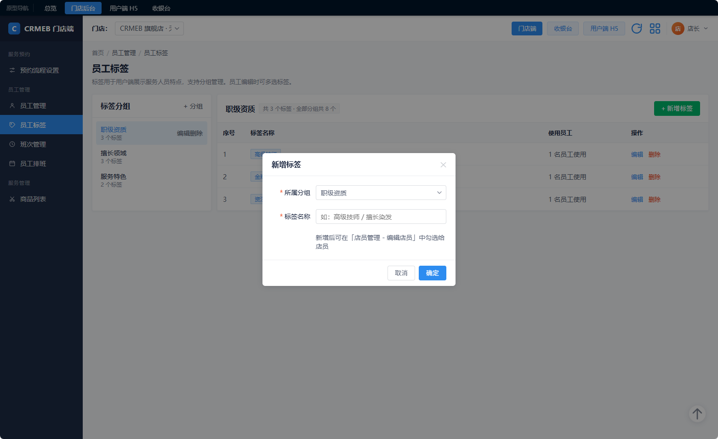Image resolution: width=718 pixels, height=439 pixels.
Task: Open the grid apps icon
Action: pyautogui.click(x=655, y=29)
